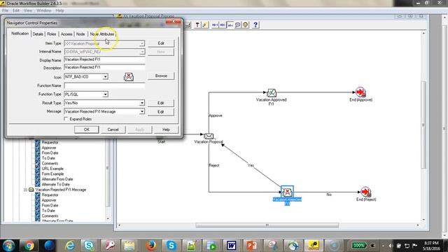
Task: Toggle the Expand Roles checkbox
Action: coord(66,119)
